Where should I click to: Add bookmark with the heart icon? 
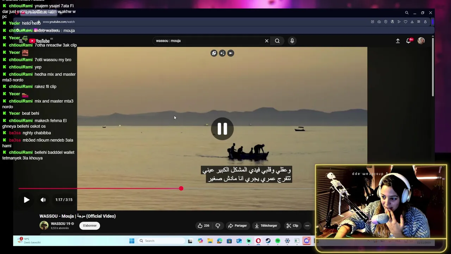[x=406, y=22]
